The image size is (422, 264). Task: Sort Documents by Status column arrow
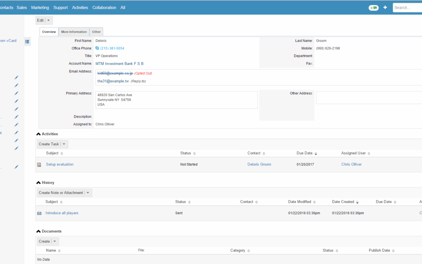(x=337, y=251)
